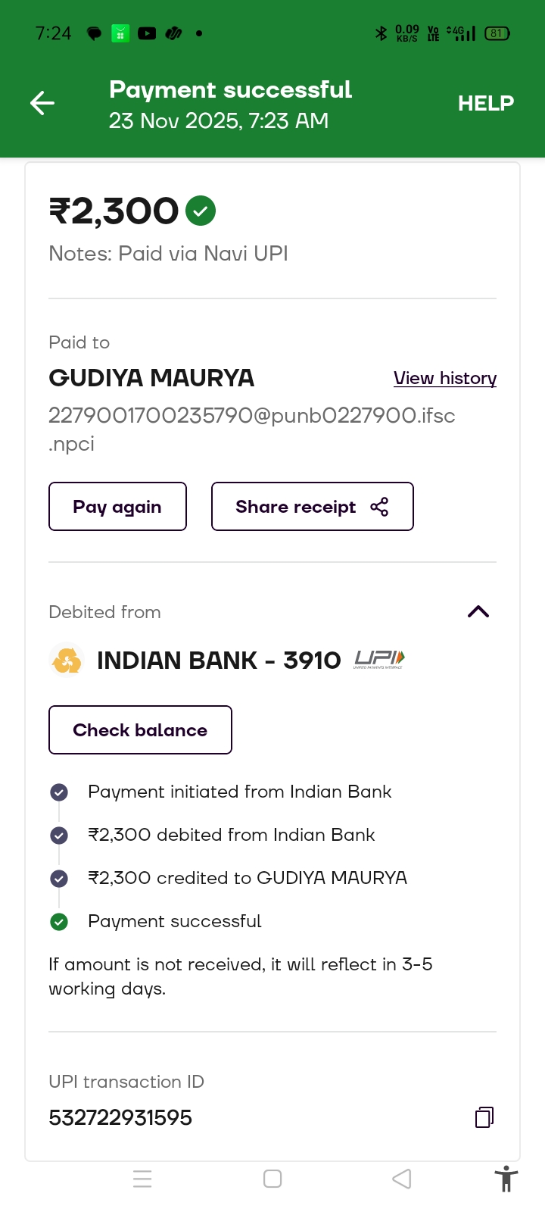Tap the battery indicator in status bar
545x1212 pixels.
click(x=497, y=33)
